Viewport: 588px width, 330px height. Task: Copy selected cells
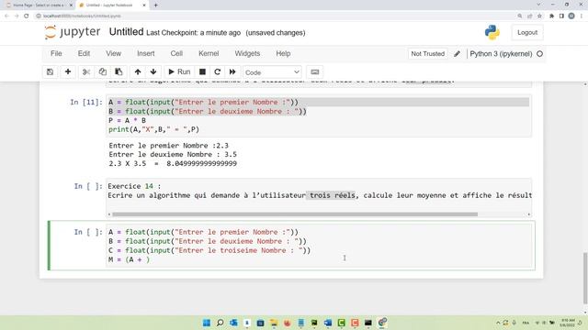coord(102,71)
